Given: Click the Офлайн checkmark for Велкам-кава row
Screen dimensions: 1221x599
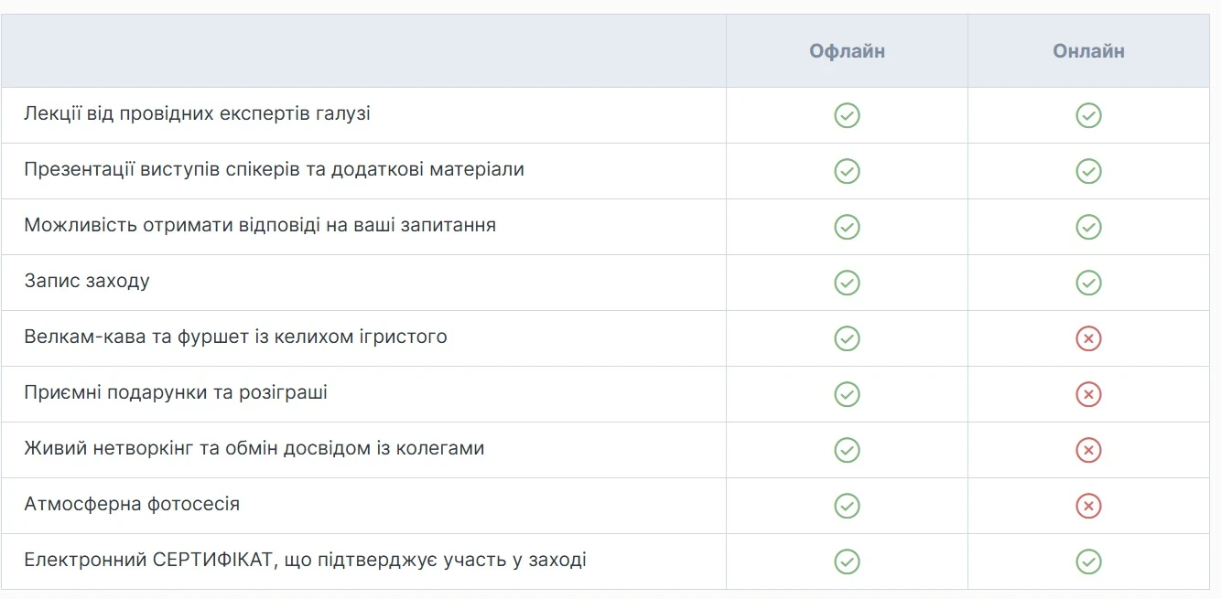Looking at the screenshot, I should [x=847, y=338].
